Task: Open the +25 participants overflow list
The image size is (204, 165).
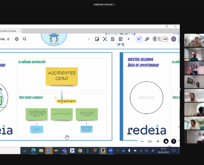Action: click(x=165, y=39)
